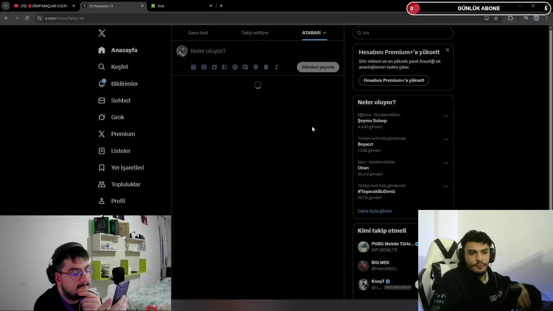The image size is (553, 311).
Task: Open the Beyazıt trending topic
Action: coord(365,144)
